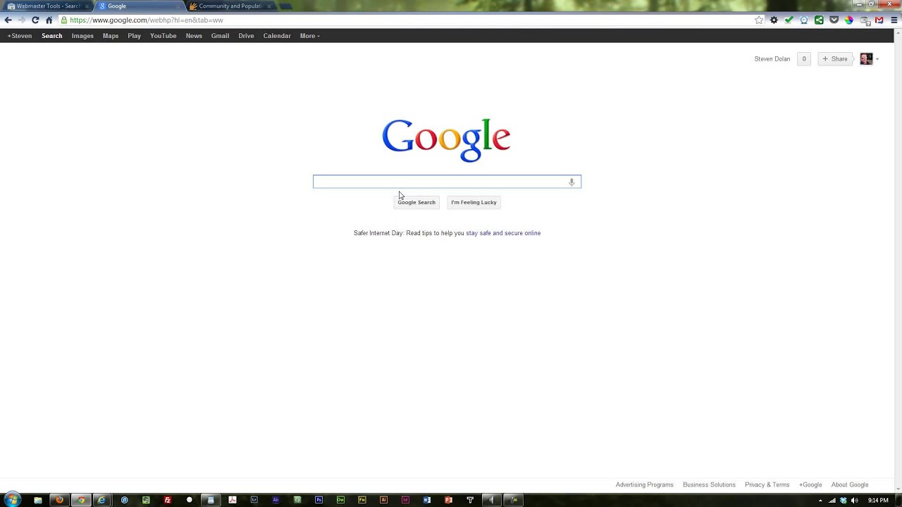
Task: Open Drive in the Google bar
Action: [246, 36]
